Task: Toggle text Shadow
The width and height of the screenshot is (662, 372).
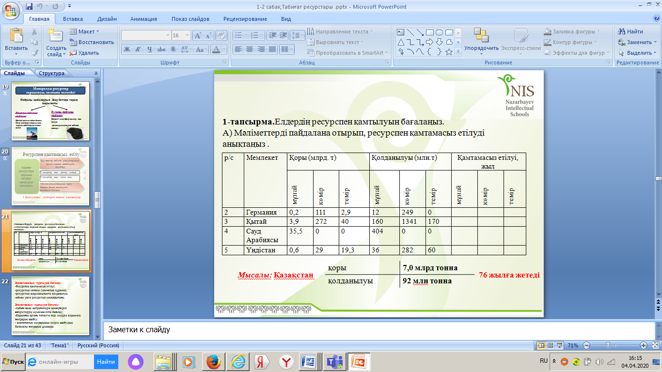Action: [173, 49]
